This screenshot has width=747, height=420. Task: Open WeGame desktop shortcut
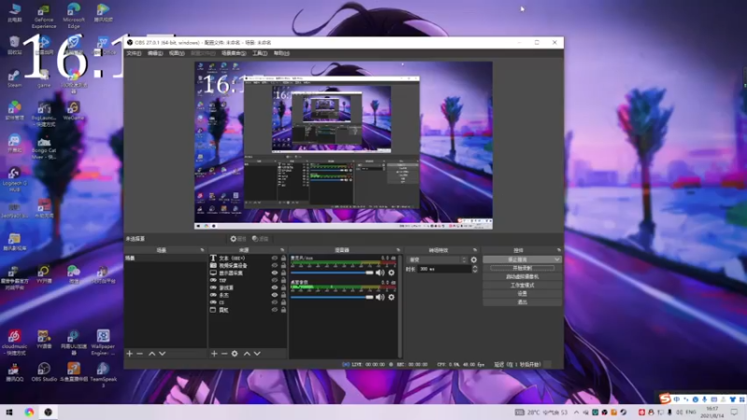(x=74, y=110)
